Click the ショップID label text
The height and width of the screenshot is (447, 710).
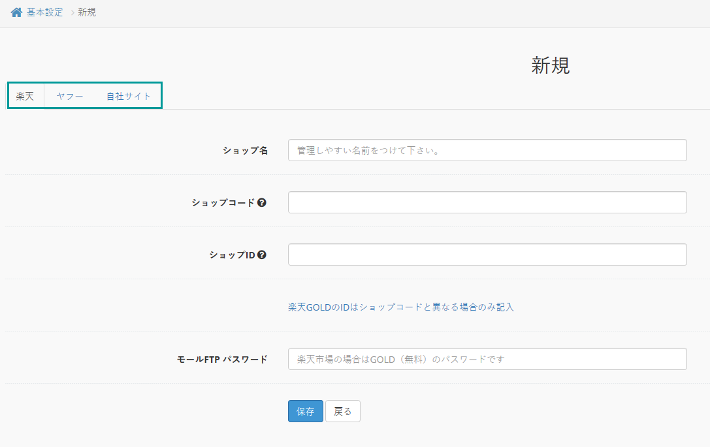pyautogui.click(x=232, y=254)
